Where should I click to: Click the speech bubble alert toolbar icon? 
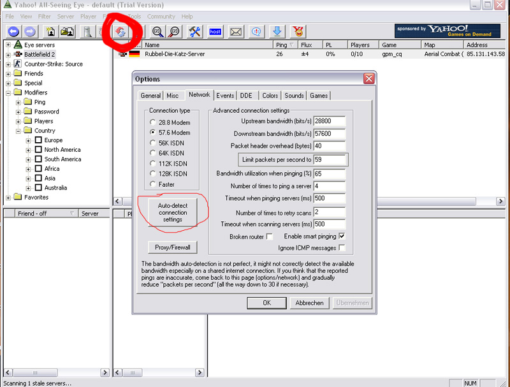coord(256,31)
